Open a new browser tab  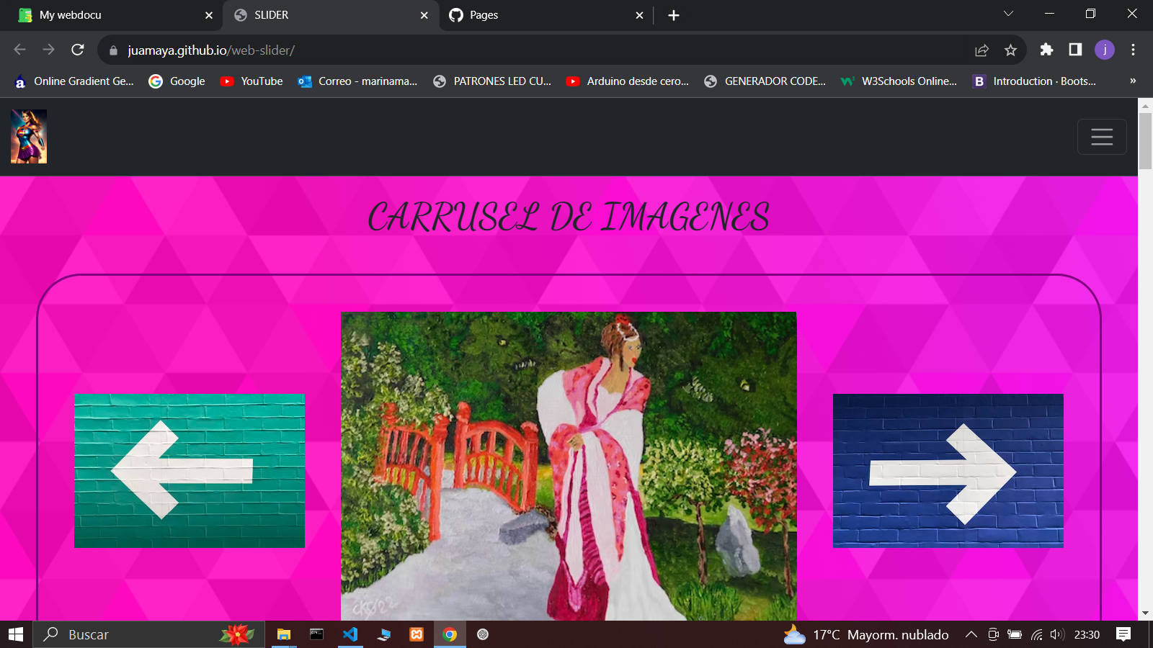point(674,15)
